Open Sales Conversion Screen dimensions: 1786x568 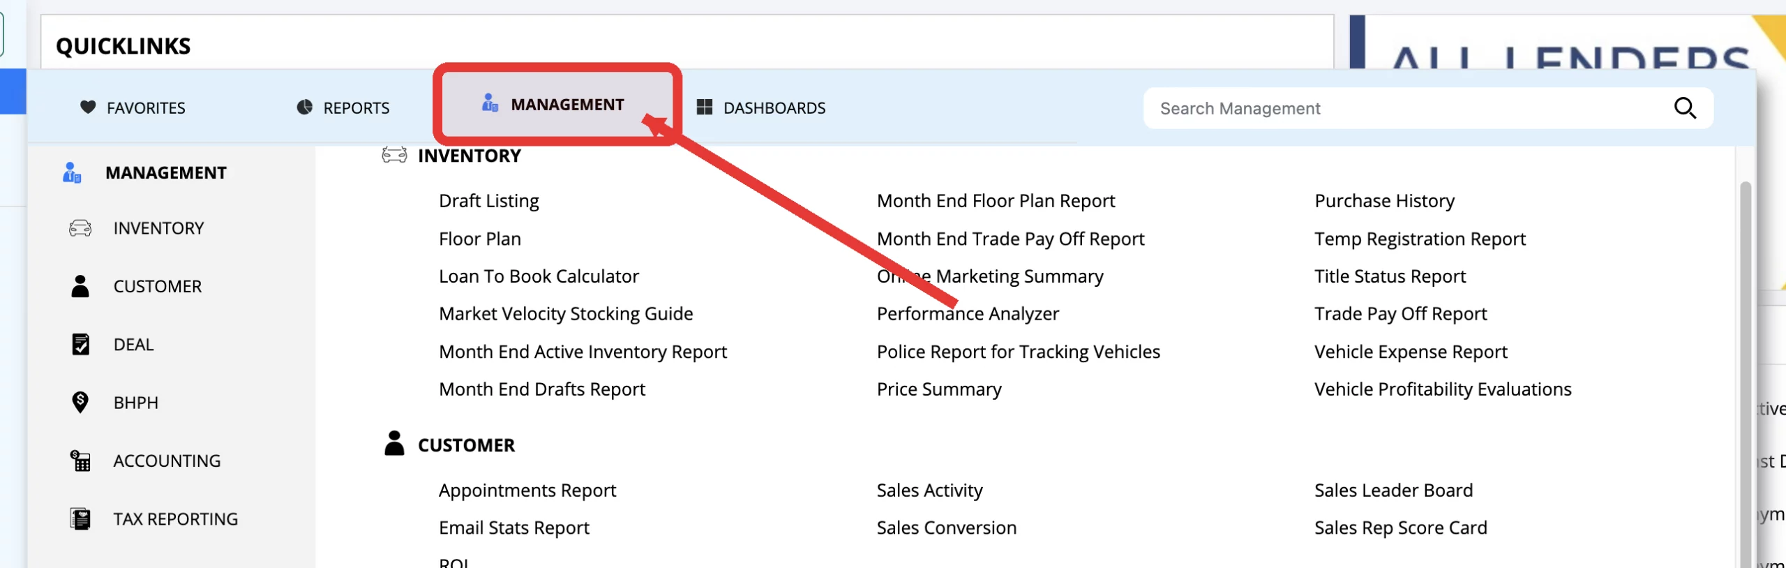pyautogui.click(x=947, y=528)
